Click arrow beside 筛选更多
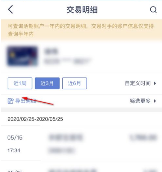162x172 pixels. [155, 101]
